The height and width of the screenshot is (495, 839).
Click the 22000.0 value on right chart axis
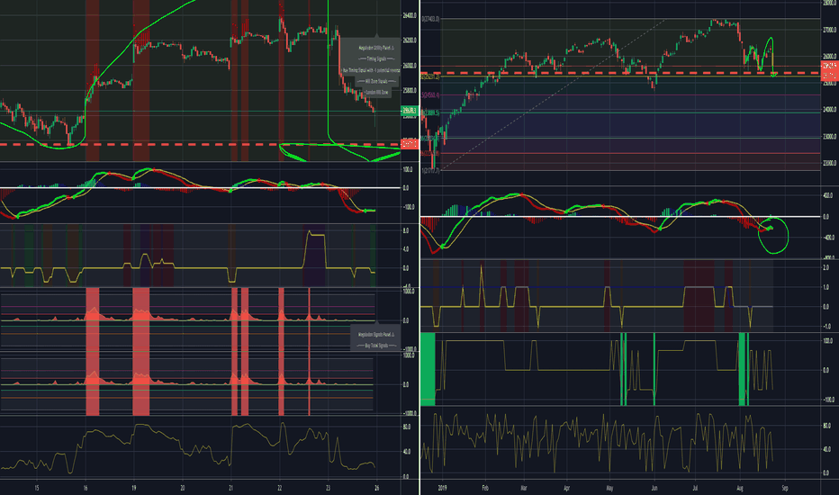(x=829, y=163)
